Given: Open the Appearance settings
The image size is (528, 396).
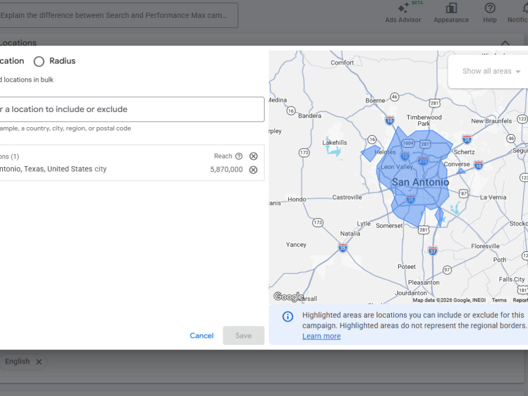Looking at the screenshot, I should (451, 13).
